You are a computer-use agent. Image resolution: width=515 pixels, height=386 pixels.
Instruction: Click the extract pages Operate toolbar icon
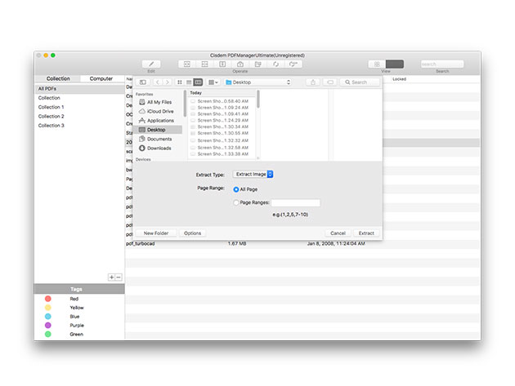point(257,64)
